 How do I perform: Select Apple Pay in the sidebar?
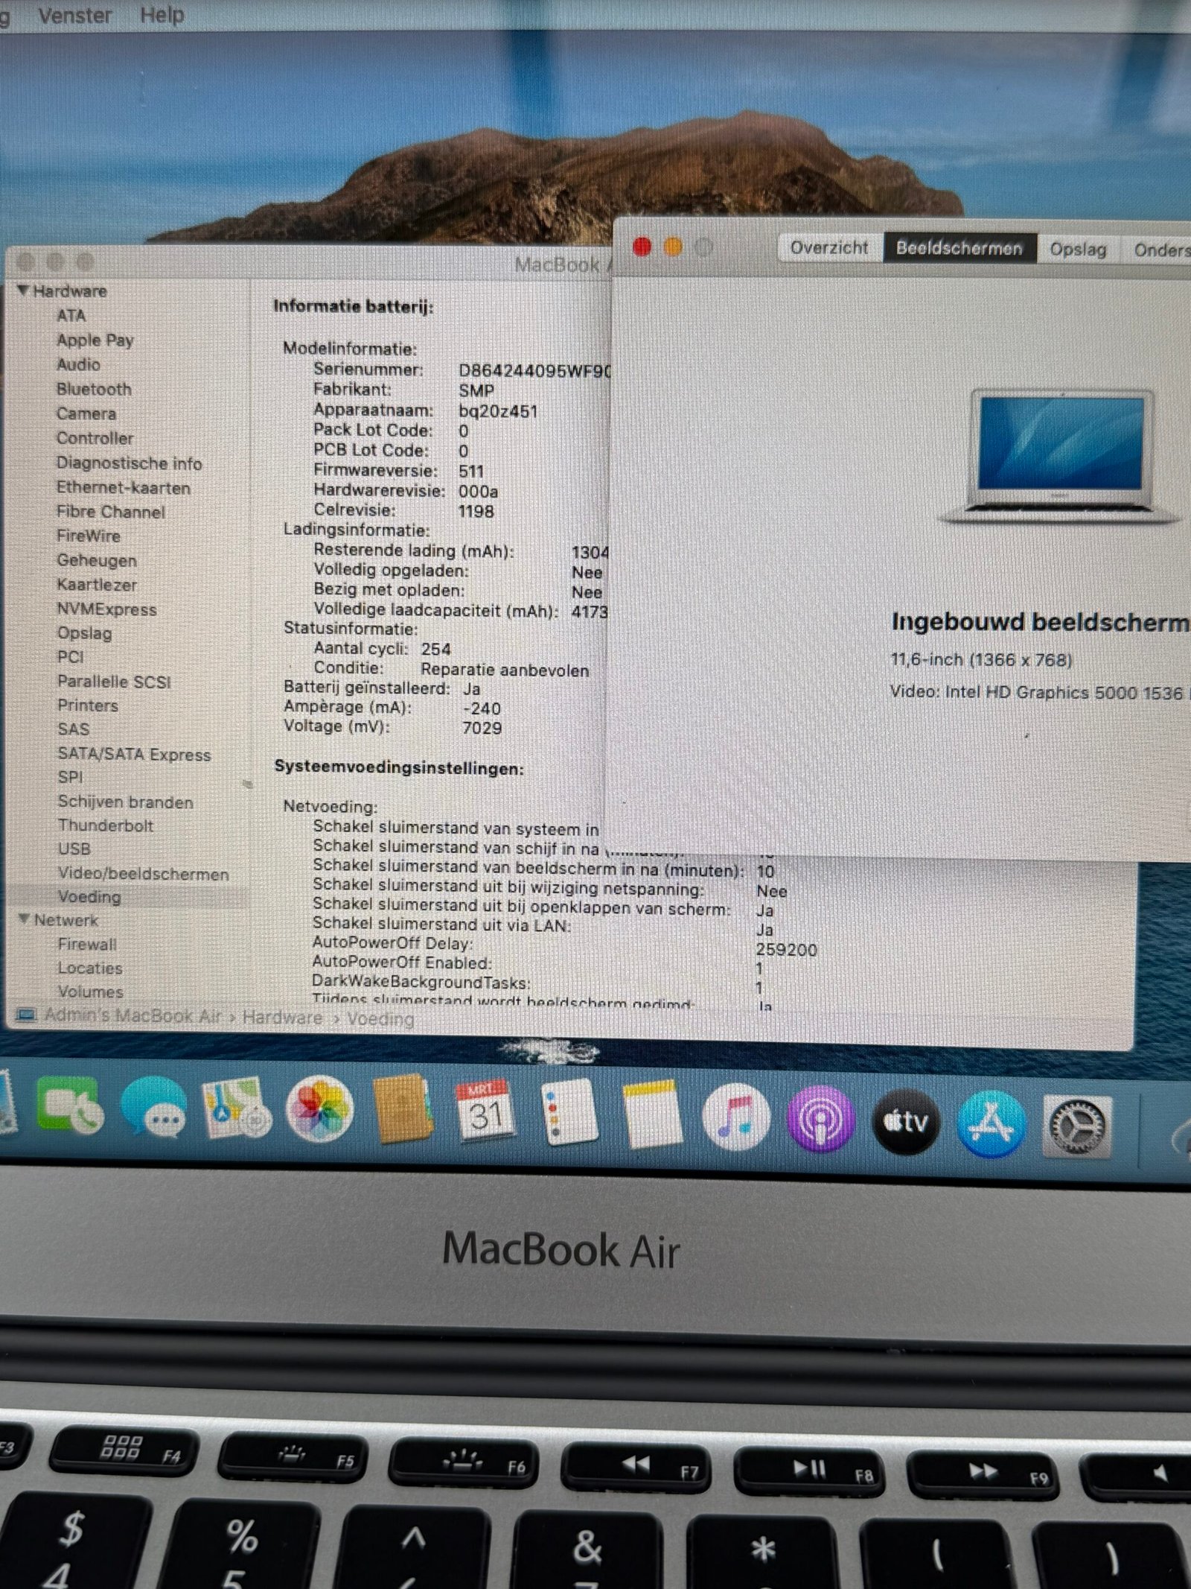point(95,340)
